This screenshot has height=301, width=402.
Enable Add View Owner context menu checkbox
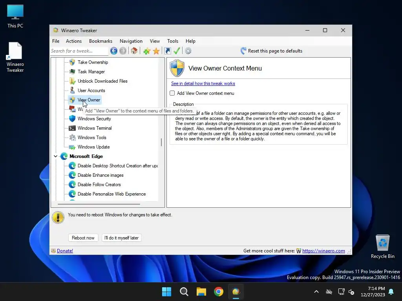tap(172, 93)
